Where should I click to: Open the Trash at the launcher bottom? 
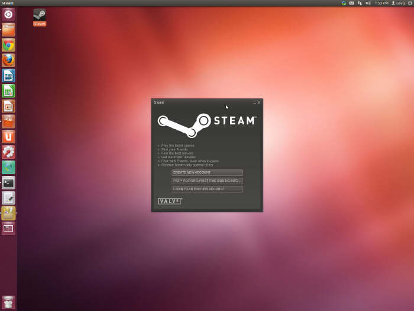pos(8,302)
